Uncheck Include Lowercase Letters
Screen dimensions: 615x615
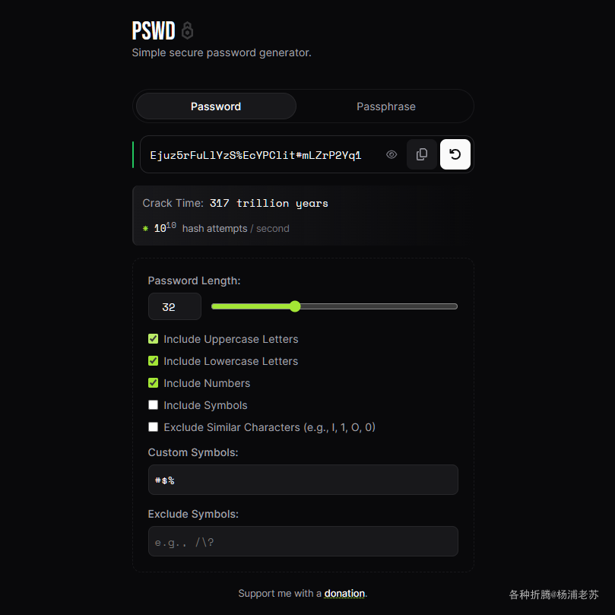pos(154,361)
